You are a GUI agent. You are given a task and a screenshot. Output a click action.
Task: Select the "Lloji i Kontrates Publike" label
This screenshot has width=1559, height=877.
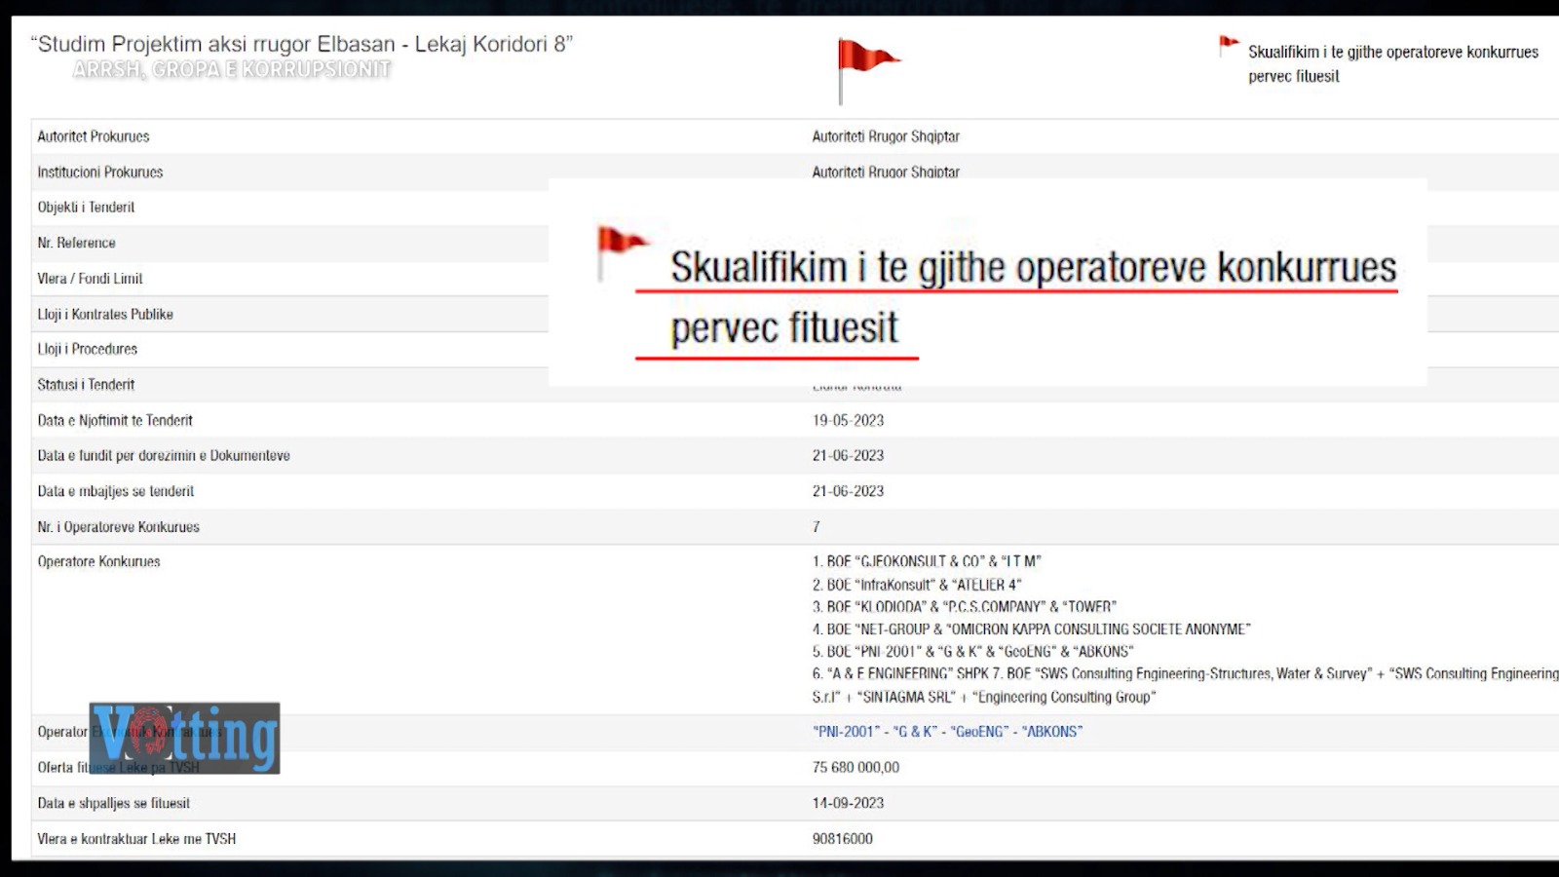pyautogui.click(x=105, y=315)
